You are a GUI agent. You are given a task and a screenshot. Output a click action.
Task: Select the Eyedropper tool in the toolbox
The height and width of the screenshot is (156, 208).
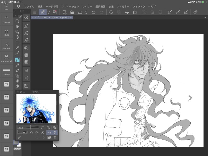point(17,53)
